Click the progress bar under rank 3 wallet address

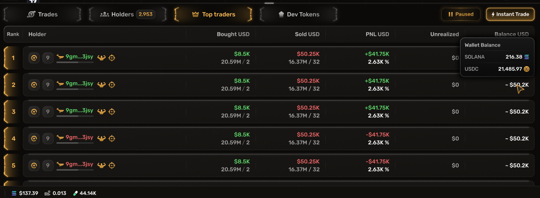point(75,116)
